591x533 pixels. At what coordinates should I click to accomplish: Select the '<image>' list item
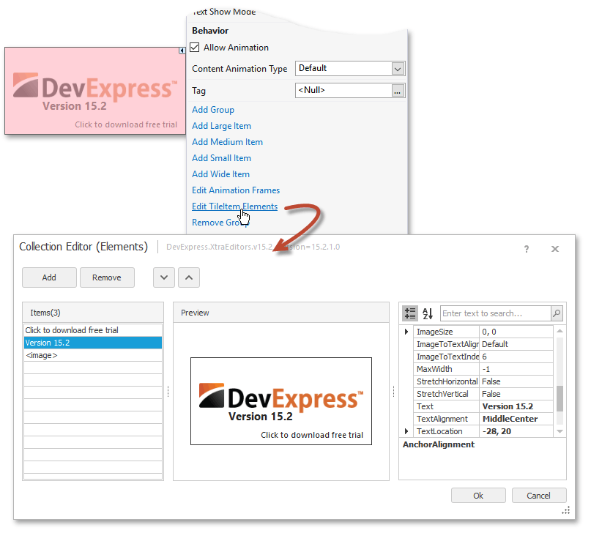(93, 355)
